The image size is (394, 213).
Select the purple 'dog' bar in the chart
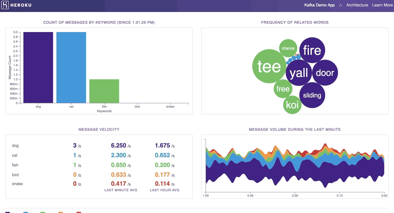pyautogui.click(x=38, y=67)
